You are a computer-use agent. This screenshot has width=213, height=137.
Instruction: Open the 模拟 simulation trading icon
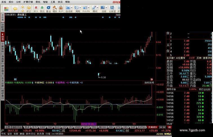[55, 9]
